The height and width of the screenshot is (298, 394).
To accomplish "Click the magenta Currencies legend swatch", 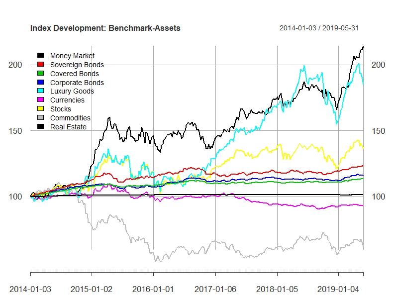I will (x=40, y=100).
